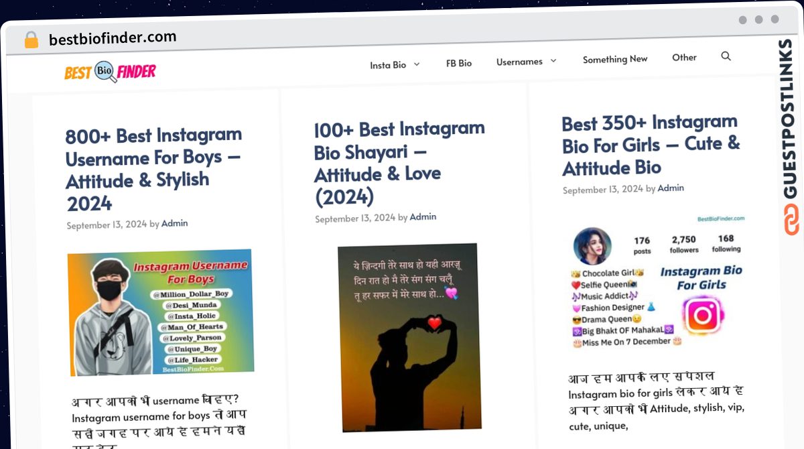The image size is (804, 449).
Task: Click Admin author link under Bio Shayari post
Action: coord(423,217)
